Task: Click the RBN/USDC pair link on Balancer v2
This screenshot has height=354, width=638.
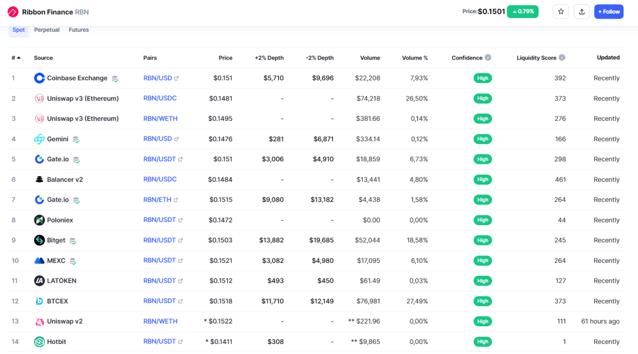Action: point(159,179)
